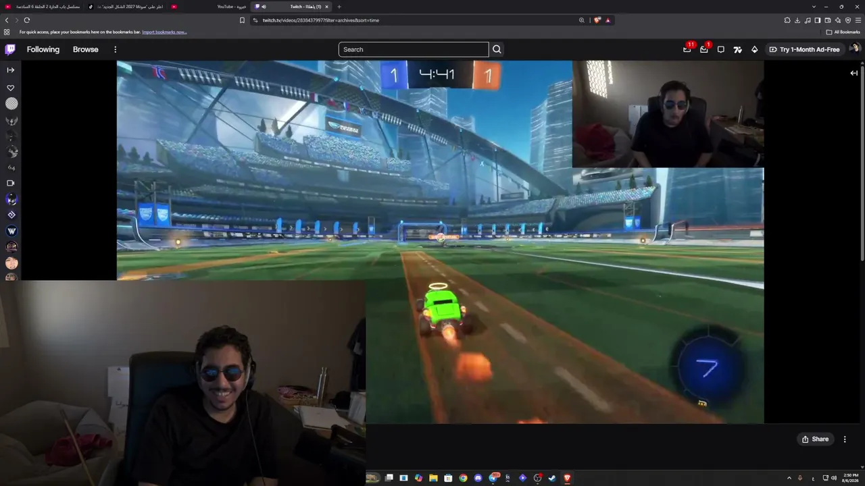Open the tab search dropdown arrow
The height and width of the screenshot is (486, 865).
pos(814,7)
